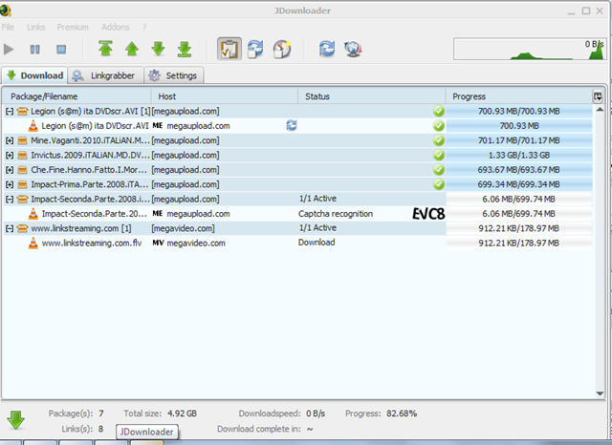
Task: Toggle clipboard monitoring icon
Action: click(229, 49)
